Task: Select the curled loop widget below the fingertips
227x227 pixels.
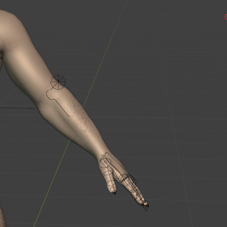Action: coord(146,209)
